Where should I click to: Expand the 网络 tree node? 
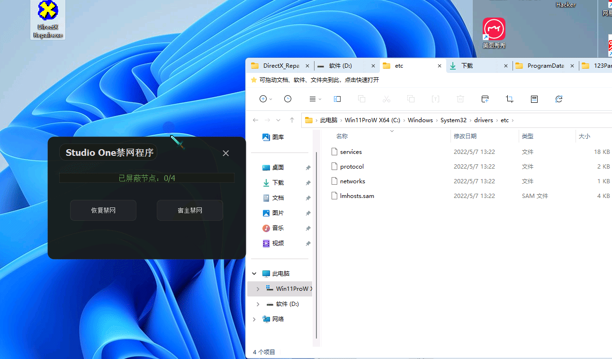254,319
